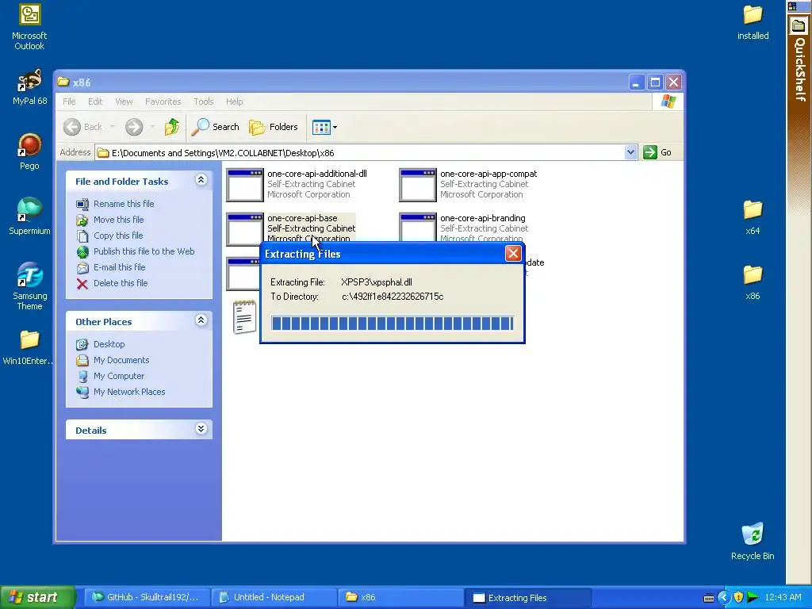Expand the Address bar dropdown
The height and width of the screenshot is (609, 812).
(630, 152)
